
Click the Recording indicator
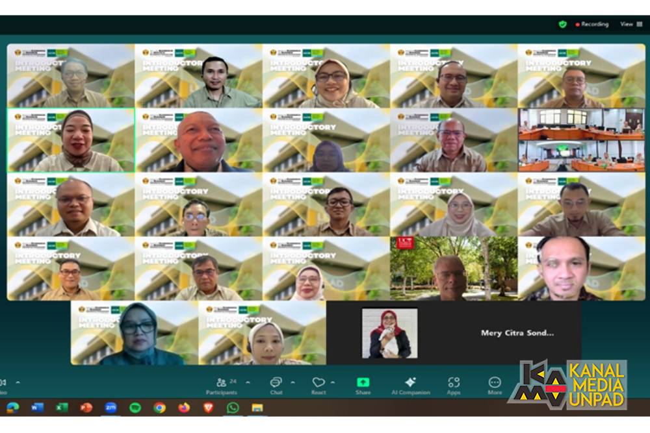pos(592,24)
